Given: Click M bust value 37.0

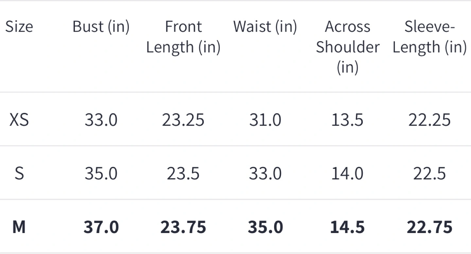Looking at the screenshot, I should (101, 227).
